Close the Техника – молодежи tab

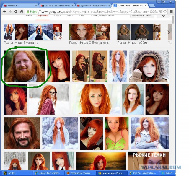[x=73, y=6]
